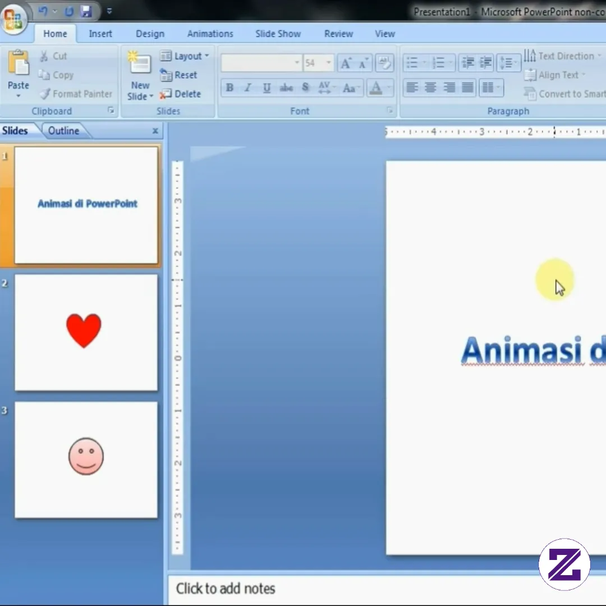Save the presentation using the floppy icon
Viewport: 606px width, 606px height.
(x=86, y=12)
